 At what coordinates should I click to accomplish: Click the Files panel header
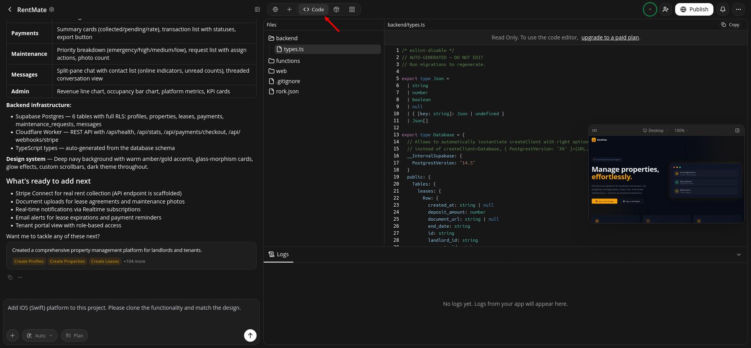click(271, 25)
